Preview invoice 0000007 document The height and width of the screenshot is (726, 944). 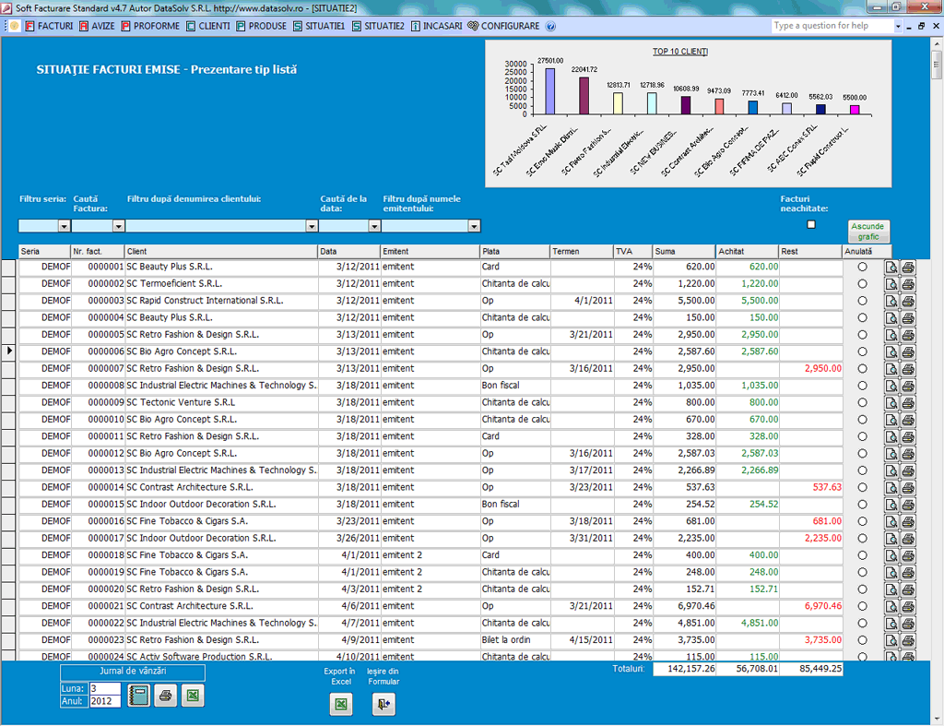coord(891,369)
